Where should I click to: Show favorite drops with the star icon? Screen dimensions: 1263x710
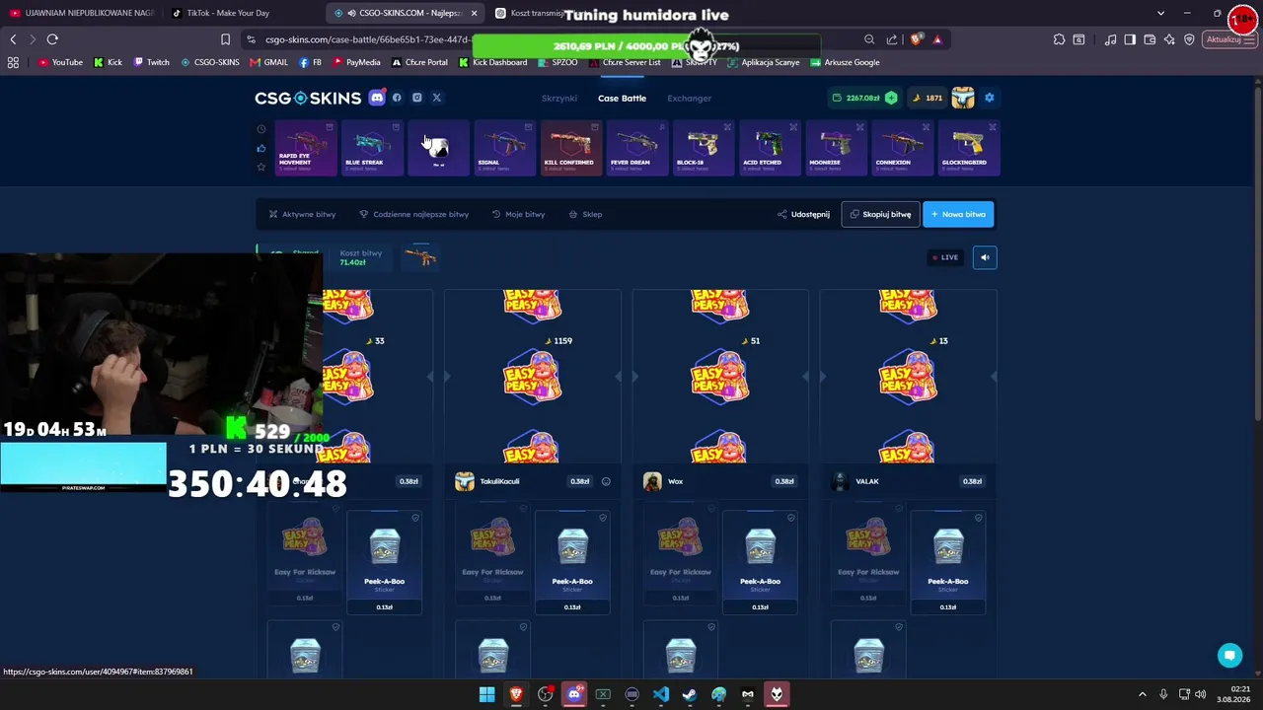(260, 167)
